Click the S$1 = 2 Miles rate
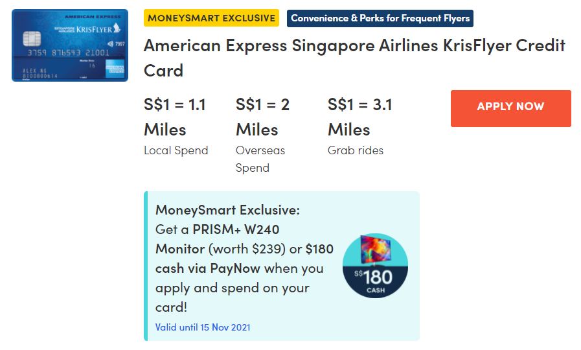Screen dimensions: 581x350 (262, 117)
